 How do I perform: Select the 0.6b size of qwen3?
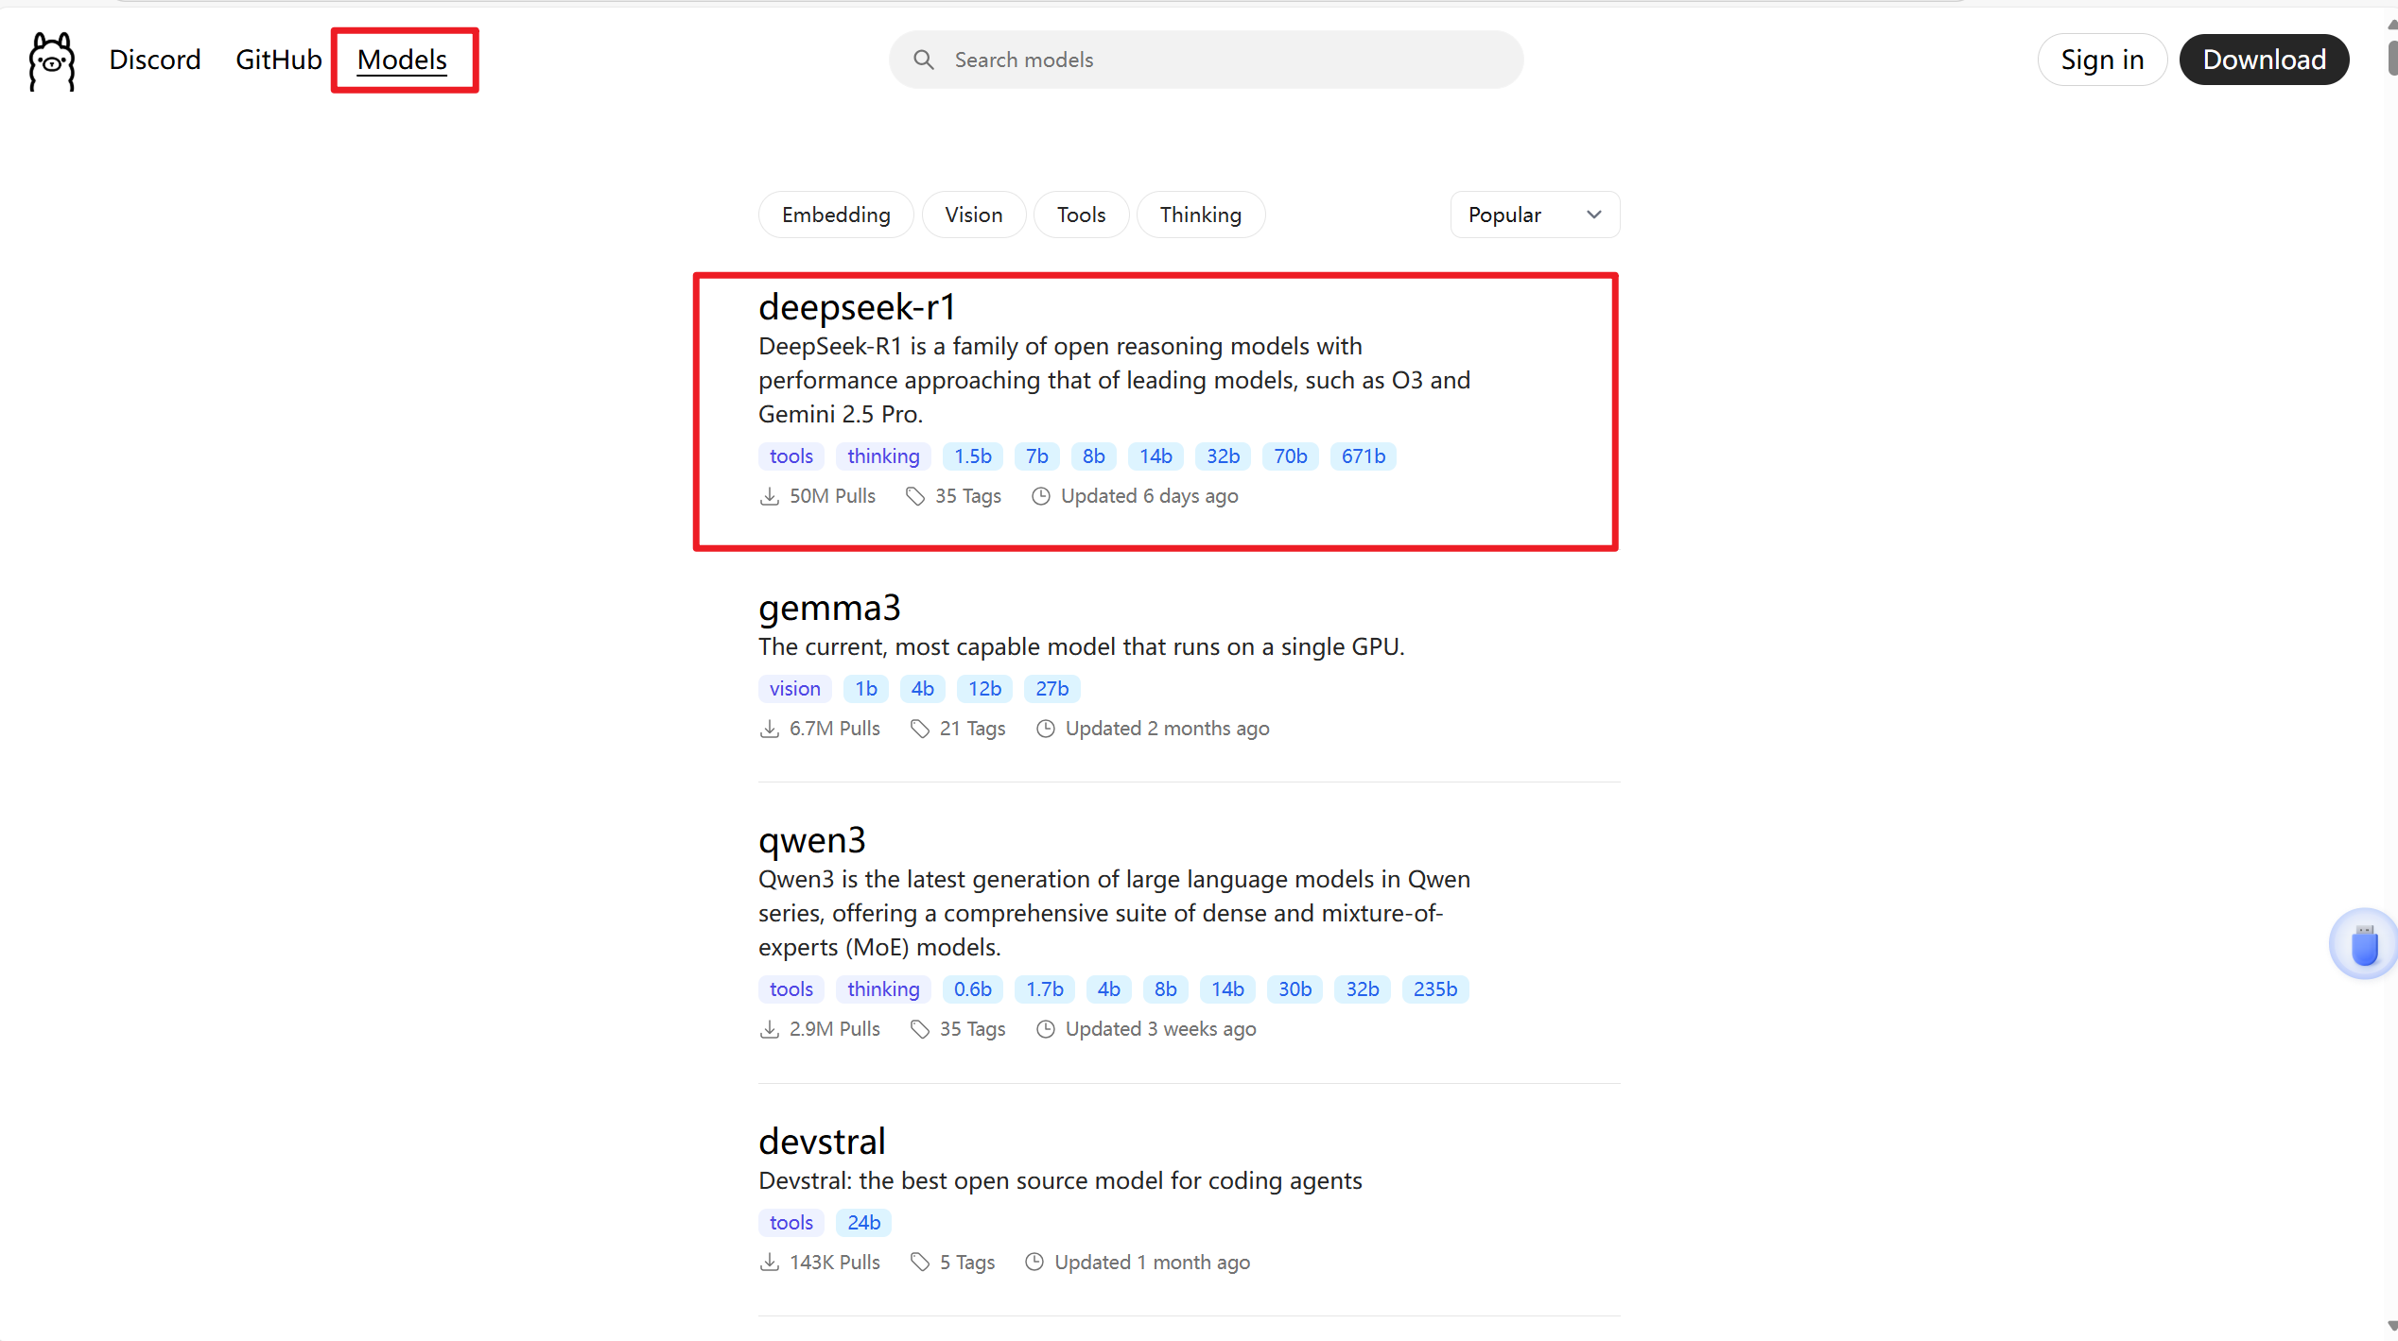coord(973,989)
